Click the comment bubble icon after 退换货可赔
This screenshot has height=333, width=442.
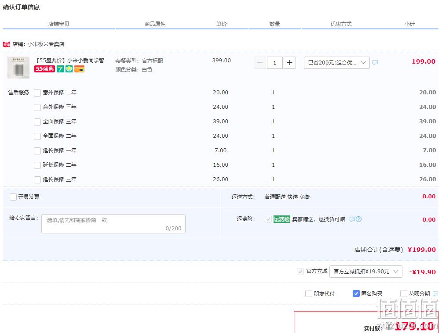pyautogui.click(x=352, y=219)
